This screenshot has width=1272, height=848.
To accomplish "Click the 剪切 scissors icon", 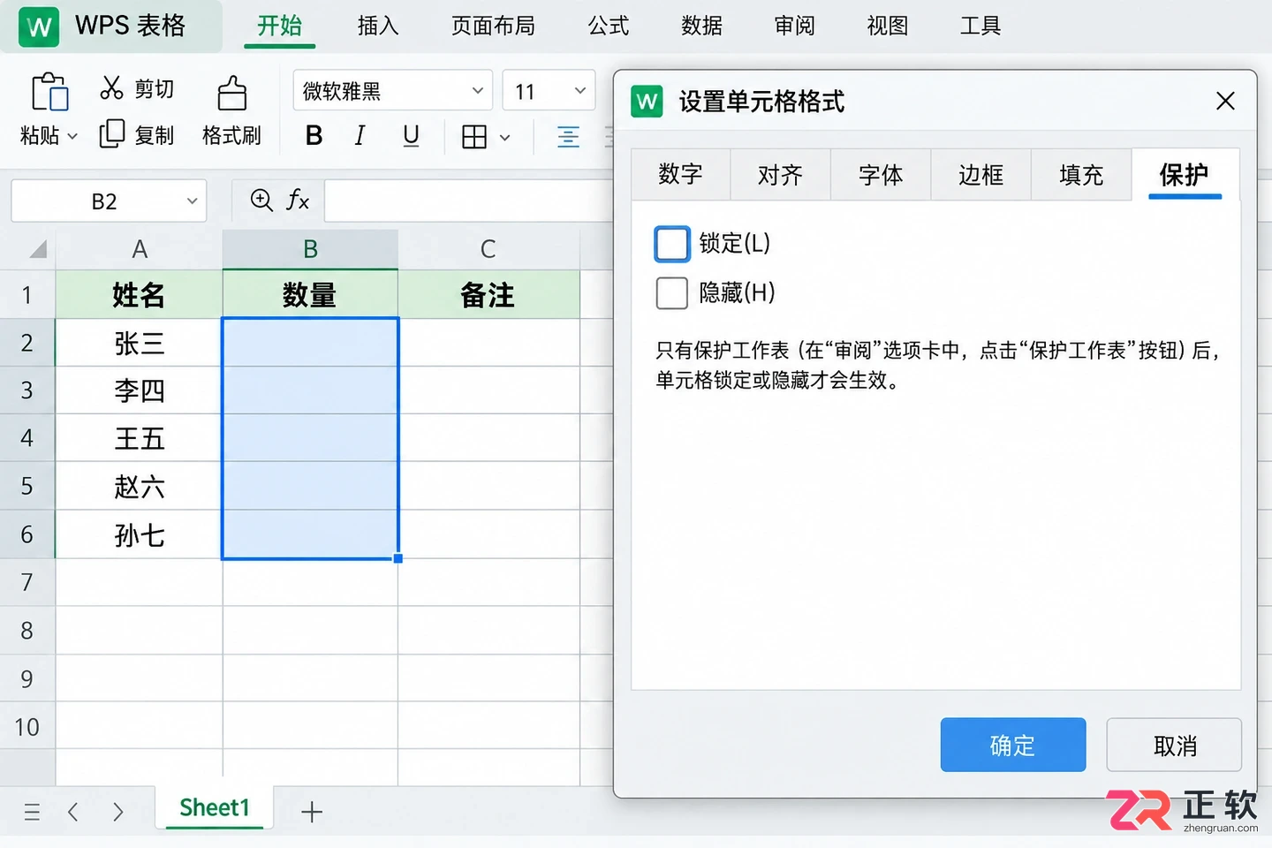I will [111, 87].
